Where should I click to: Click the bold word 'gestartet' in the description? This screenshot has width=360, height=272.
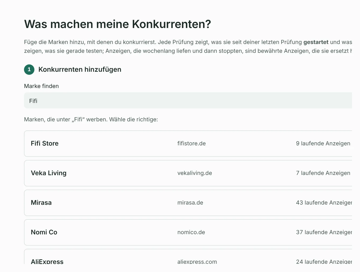pos(316,42)
